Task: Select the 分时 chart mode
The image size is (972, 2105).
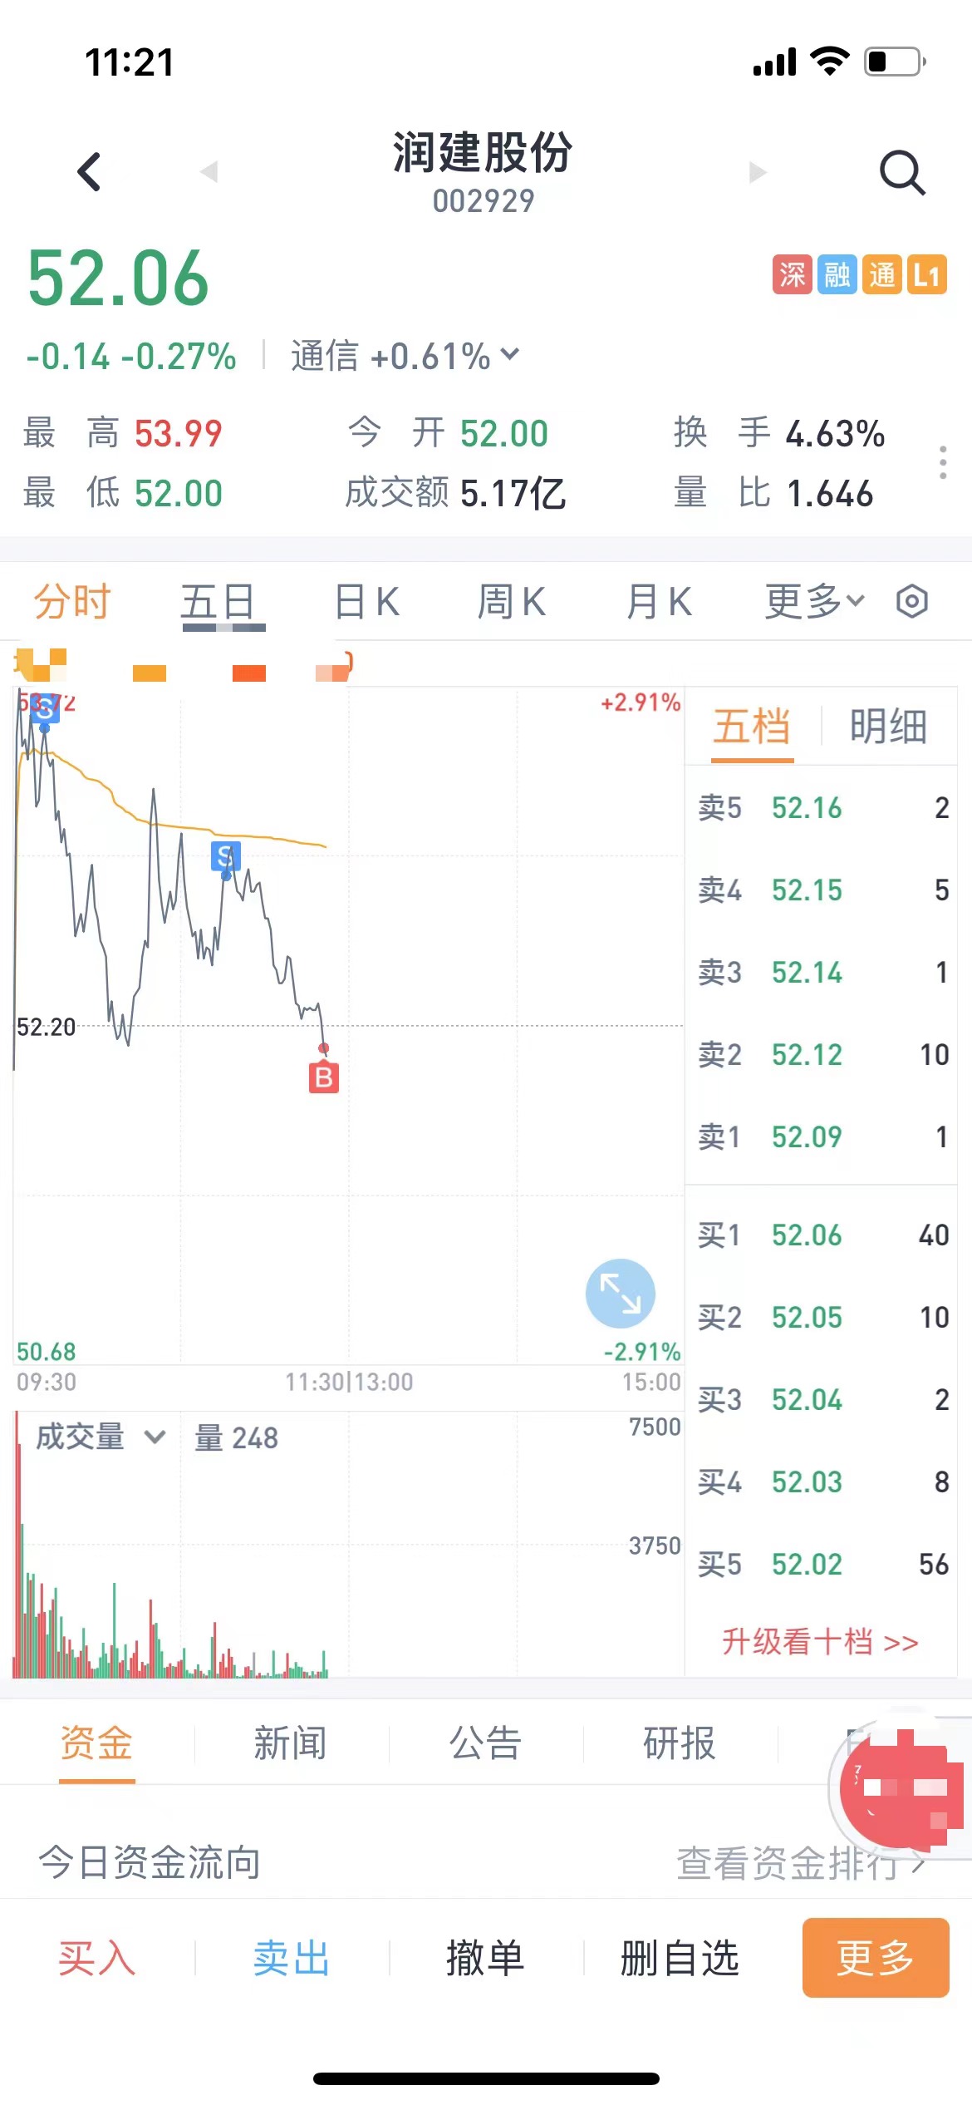Action: [72, 601]
